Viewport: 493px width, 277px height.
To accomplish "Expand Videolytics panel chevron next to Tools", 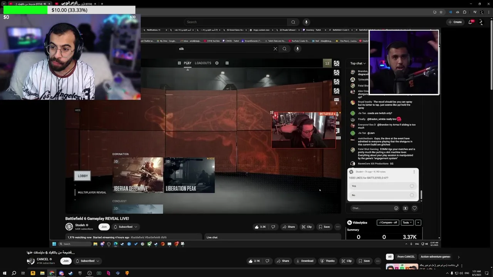I will point(418,222).
